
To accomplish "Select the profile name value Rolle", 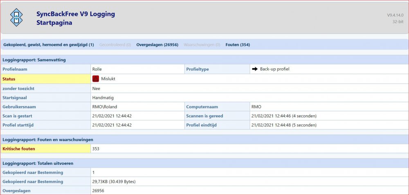I will pos(97,69).
